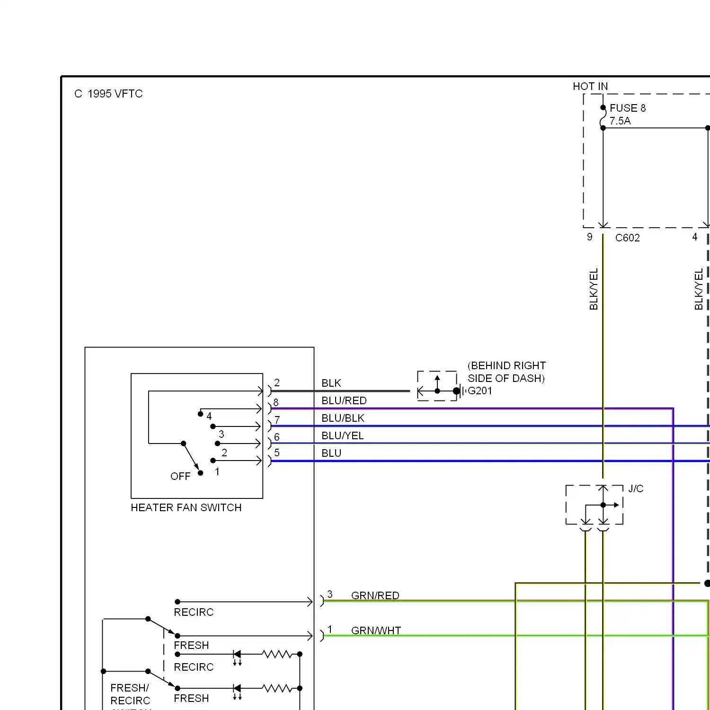Click the "GRN/WHT" wire label
Screen dimensions: 710x710
pos(376,630)
